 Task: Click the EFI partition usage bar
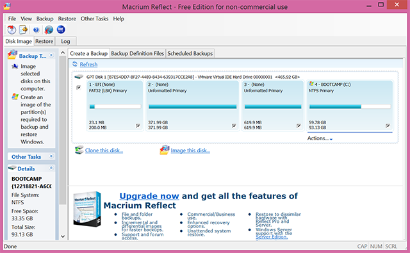[x=115, y=106]
